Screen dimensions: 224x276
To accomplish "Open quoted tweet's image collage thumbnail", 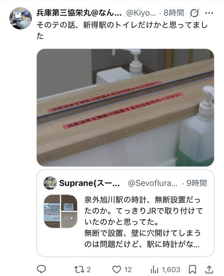I will point(61,211).
